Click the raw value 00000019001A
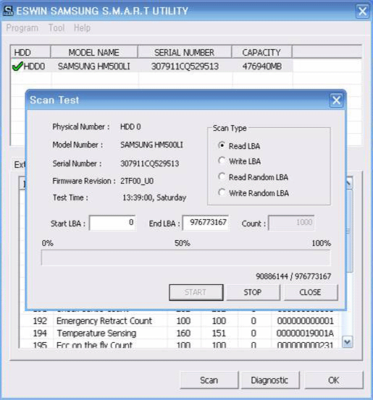373x400 pixels. tap(305, 333)
